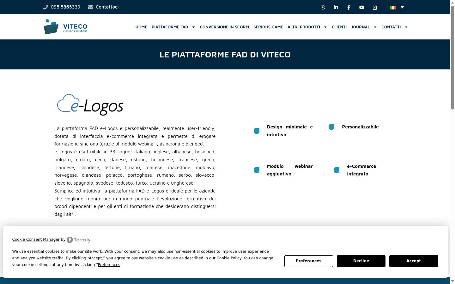The width and height of the screenshot is (455, 284).
Task: Click the scrollbar up arrow
Action: click(452, 3)
